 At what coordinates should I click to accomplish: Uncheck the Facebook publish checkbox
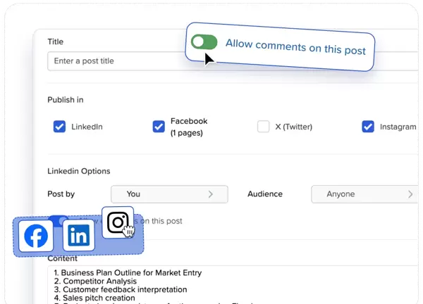159,127
